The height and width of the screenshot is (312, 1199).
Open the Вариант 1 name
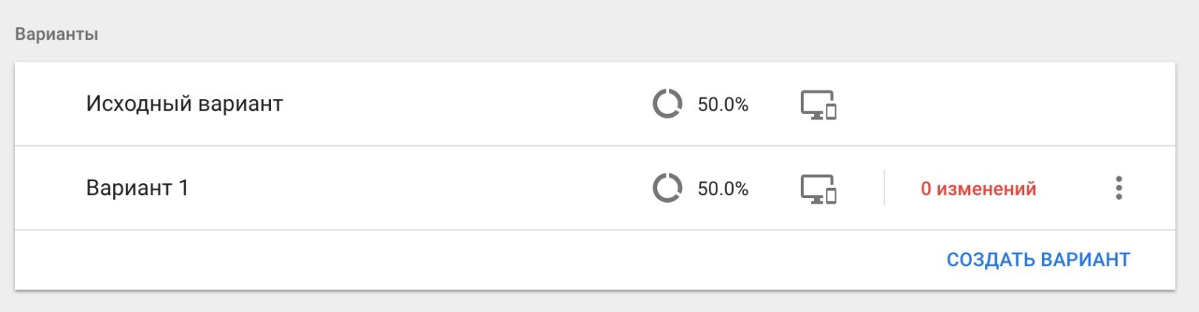137,188
